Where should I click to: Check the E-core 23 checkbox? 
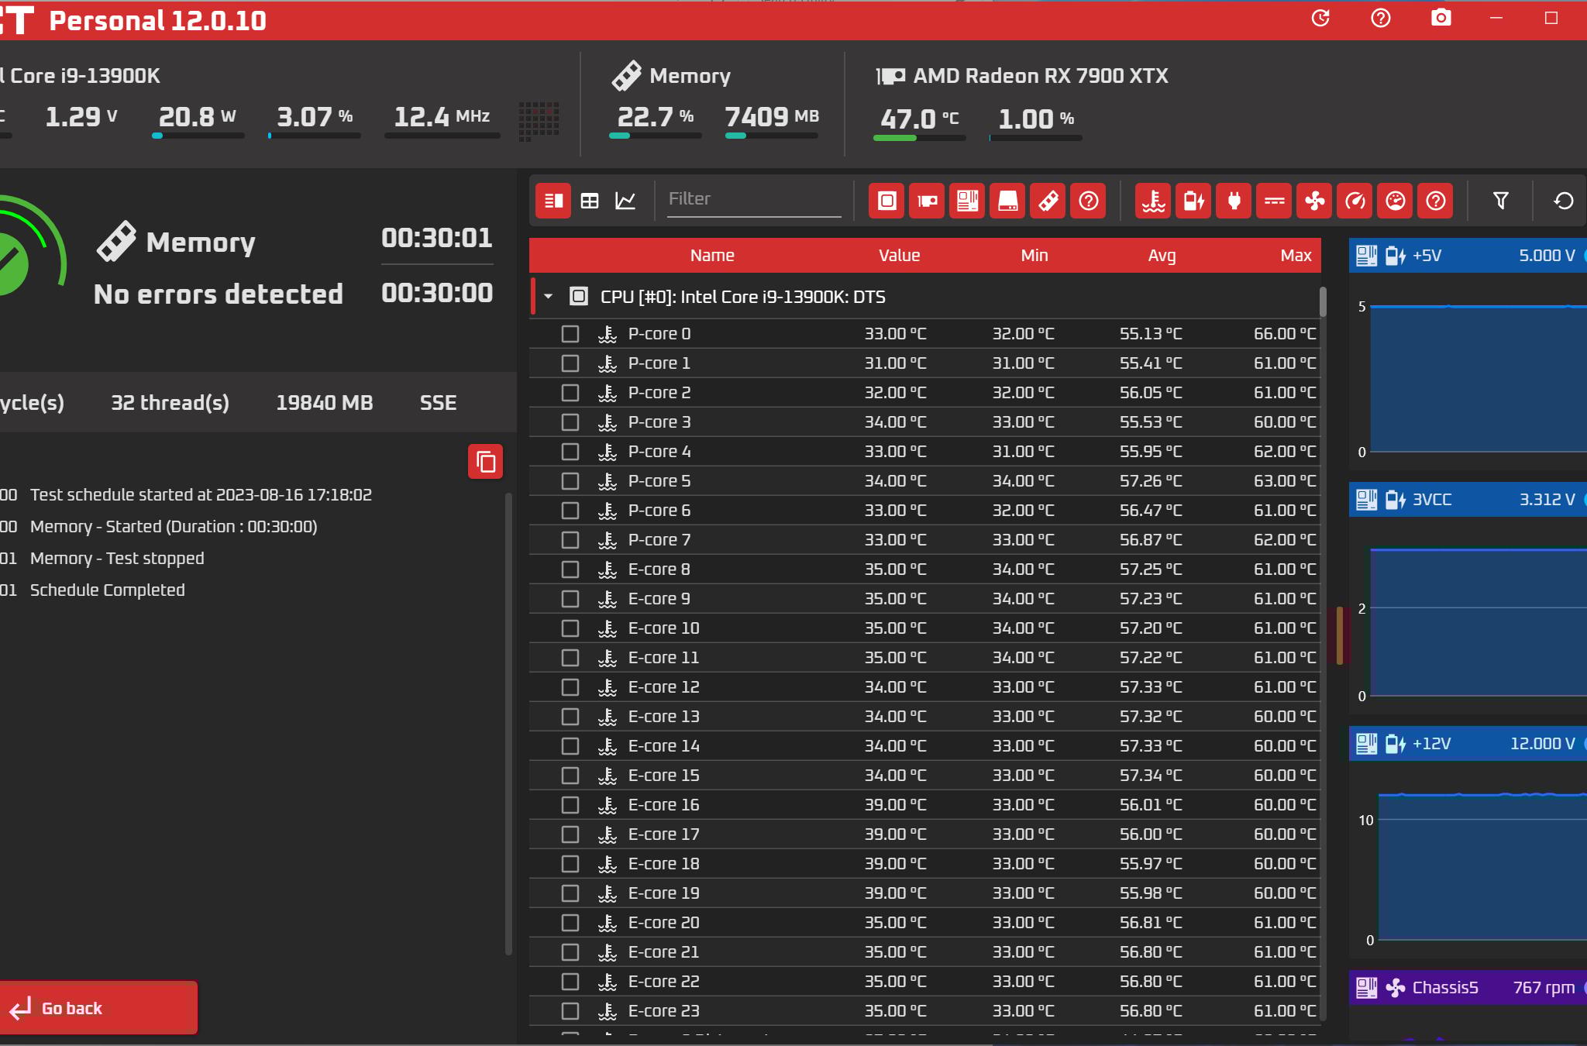[x=570, y=1011]
